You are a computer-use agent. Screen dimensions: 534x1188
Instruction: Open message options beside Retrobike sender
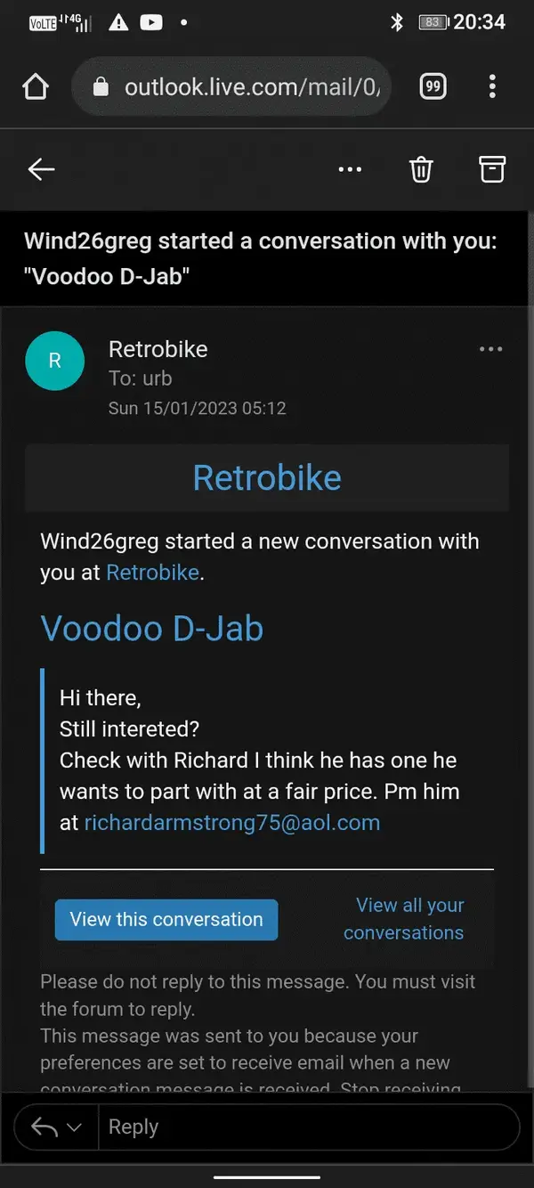(x=491, y=349)
